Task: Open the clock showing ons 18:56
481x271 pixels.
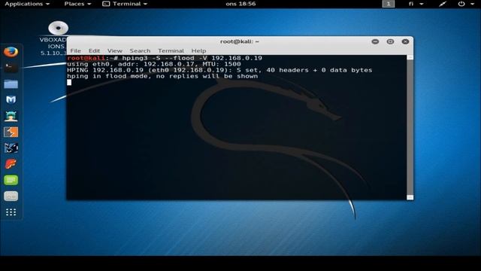Action: coord(240,4)
